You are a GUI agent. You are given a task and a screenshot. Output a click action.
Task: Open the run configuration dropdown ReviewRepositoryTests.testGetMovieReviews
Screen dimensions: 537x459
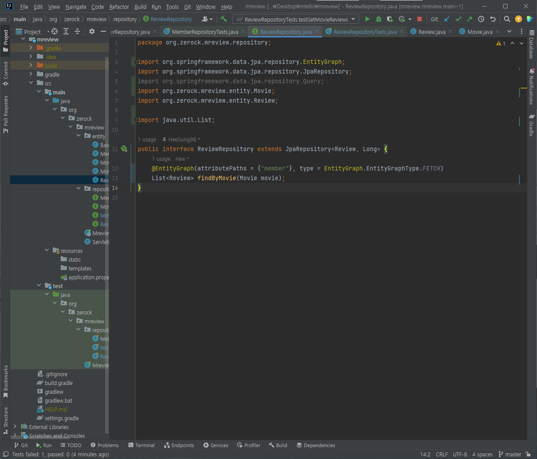click(x=296, y=19)
